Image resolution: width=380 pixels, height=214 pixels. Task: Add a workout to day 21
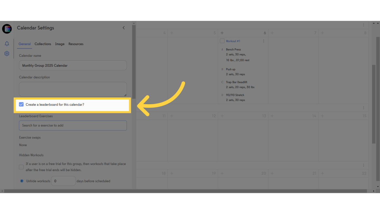(272, 173)
